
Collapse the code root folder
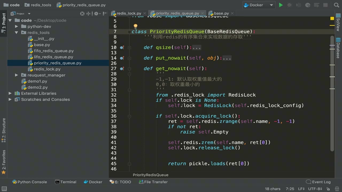(x=10, y=20)
